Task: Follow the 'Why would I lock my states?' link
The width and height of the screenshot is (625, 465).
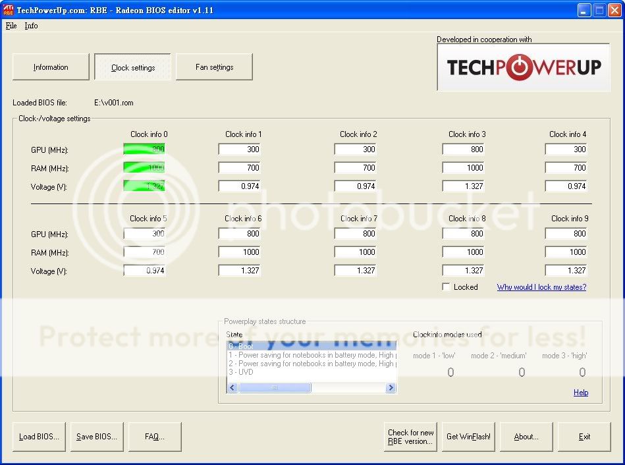Action: 541,287
